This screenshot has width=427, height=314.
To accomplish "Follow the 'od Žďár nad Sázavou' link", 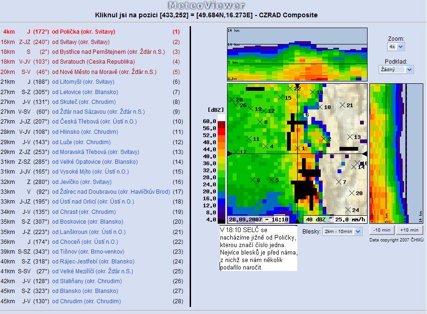I will (x=99, y=111).
